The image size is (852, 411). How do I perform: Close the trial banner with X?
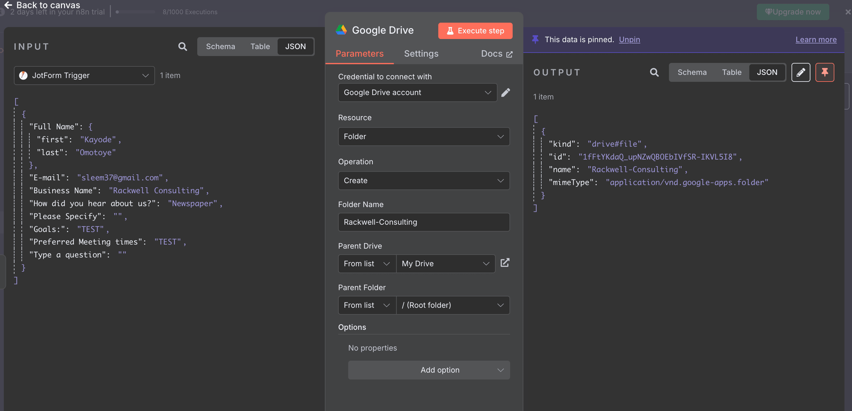tap(848, 12)
